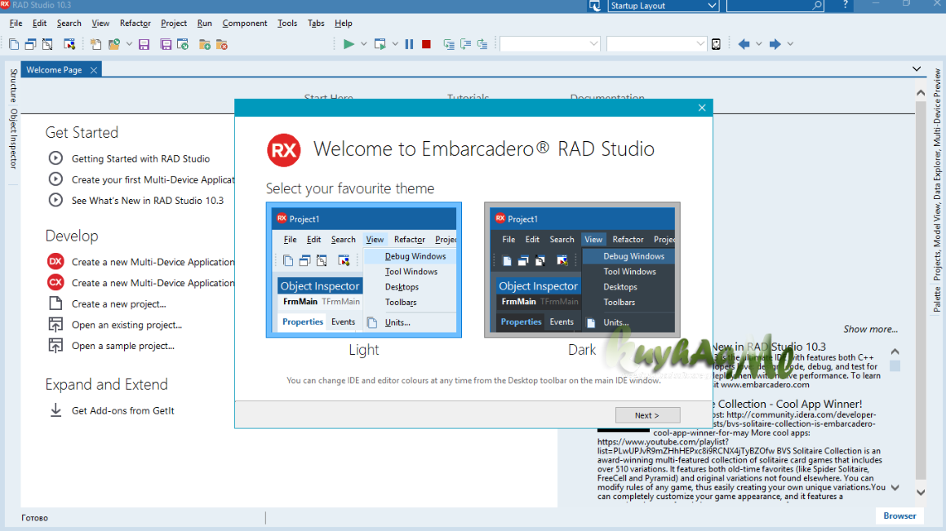Click the down arrow of the right scrollbar
The height and width of the screenshot is (531, 946).
coord(920,493)
